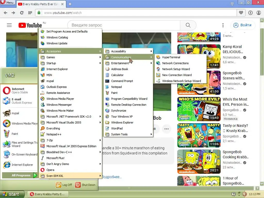Viewport: 264px width, 198px height.
Task: Open Wireless Network Setup Wizard
Action: click(x=180, y=81)
